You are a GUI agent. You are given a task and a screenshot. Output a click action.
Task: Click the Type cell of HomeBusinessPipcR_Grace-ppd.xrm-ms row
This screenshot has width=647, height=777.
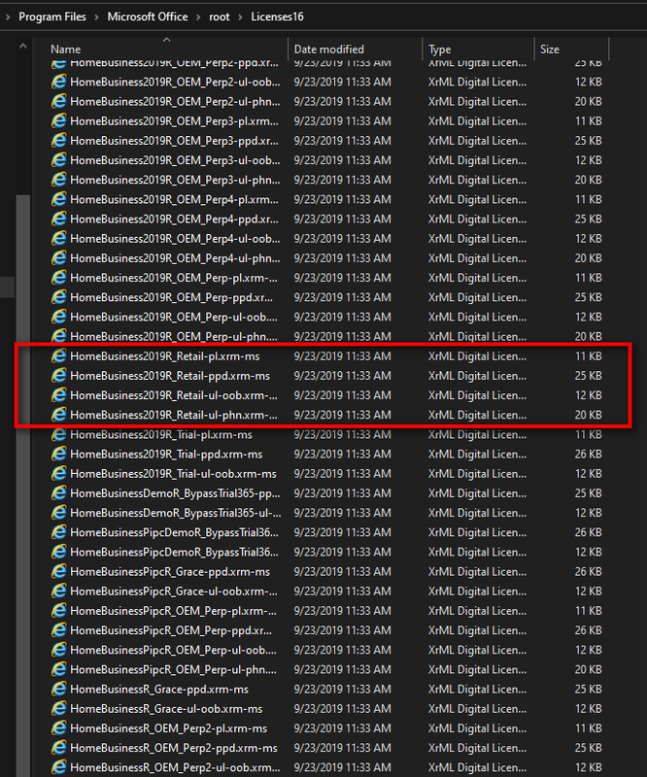pyautogui.click(x=477, y=572)
